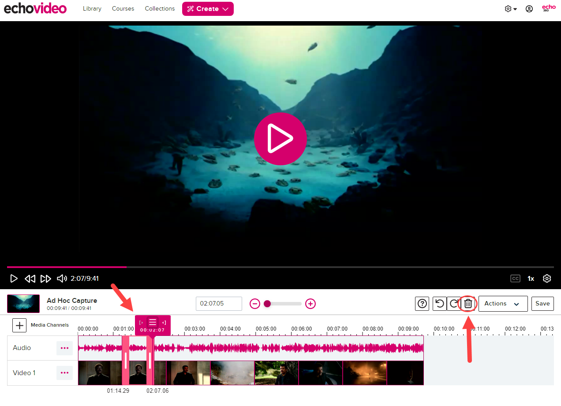
Task: Zoom out timeline with minus icon
Action: point(255,304)
